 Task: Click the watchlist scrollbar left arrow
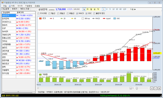(x=3, y=92)
